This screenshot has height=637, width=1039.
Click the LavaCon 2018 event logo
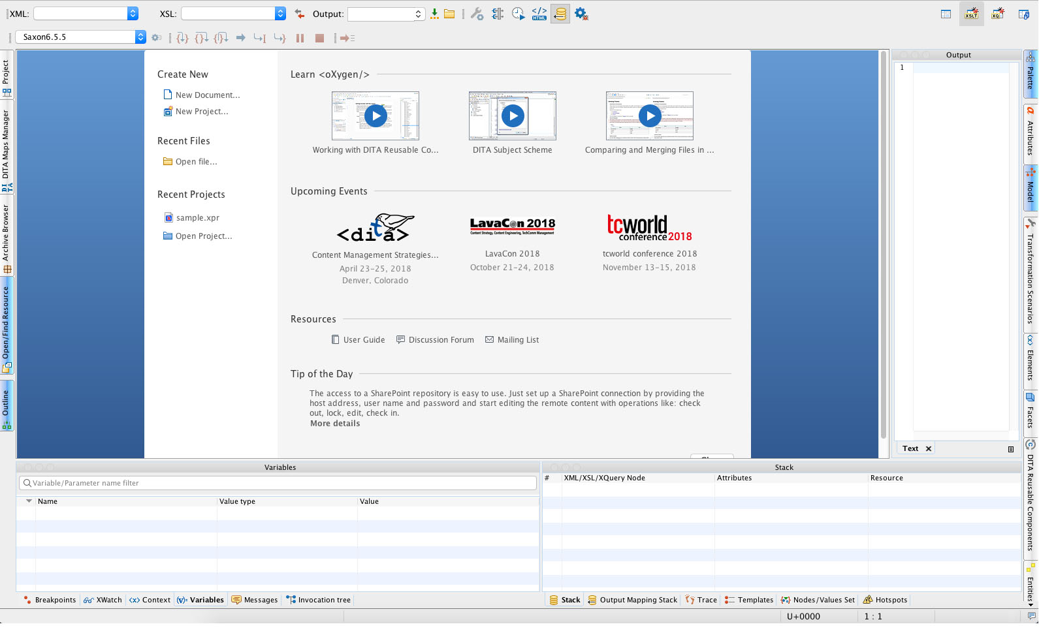512,226
